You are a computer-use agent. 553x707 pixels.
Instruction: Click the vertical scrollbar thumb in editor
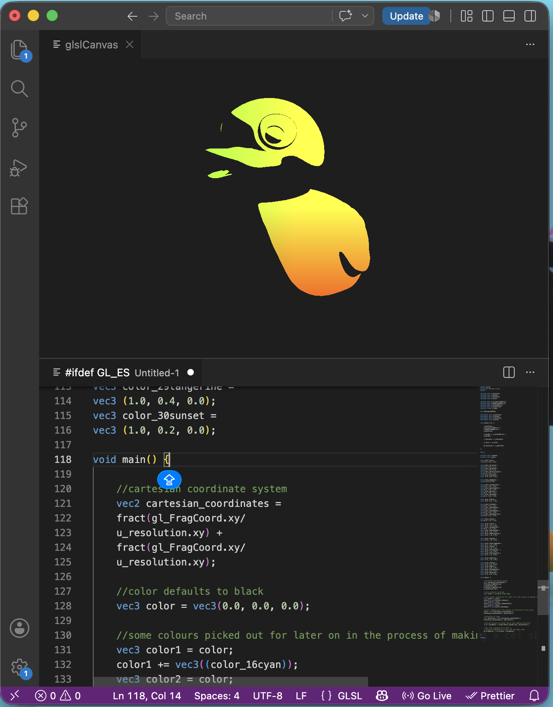tap(543, 597)
